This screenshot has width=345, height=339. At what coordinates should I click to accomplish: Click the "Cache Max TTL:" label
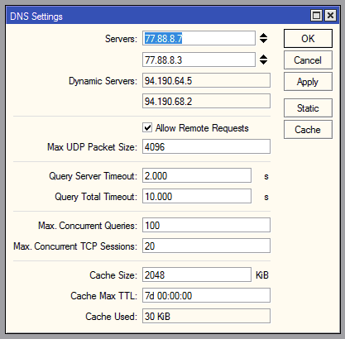(103, 296)
